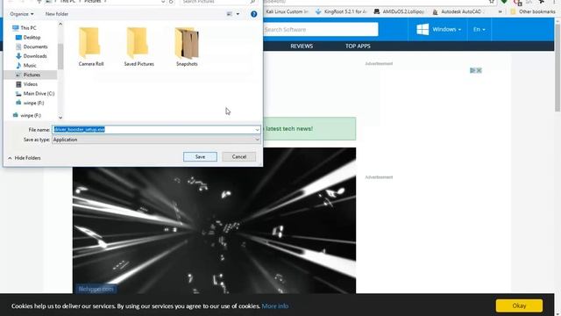Open the TOP APPS tab on the website
Image resolution: width=561 pixels, height=316 pixels.
click(358, 46)
